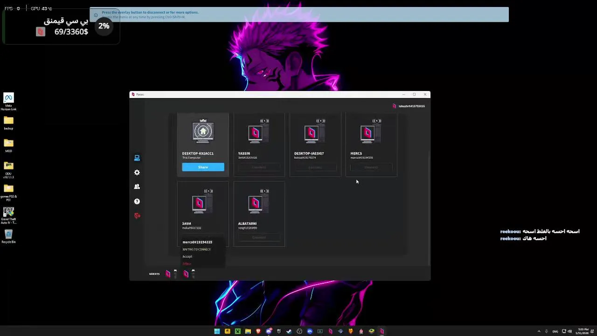This screenshot has height=336, width=597.
Task: Click the info icon on overlay banner
Action: pyautogui.click(x=96, y=15)
